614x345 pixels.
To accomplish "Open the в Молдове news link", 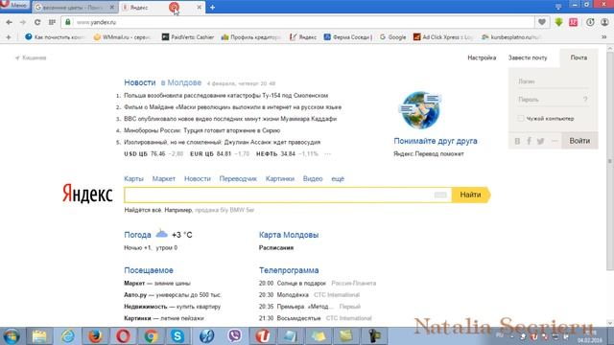I will coord(181,82).
